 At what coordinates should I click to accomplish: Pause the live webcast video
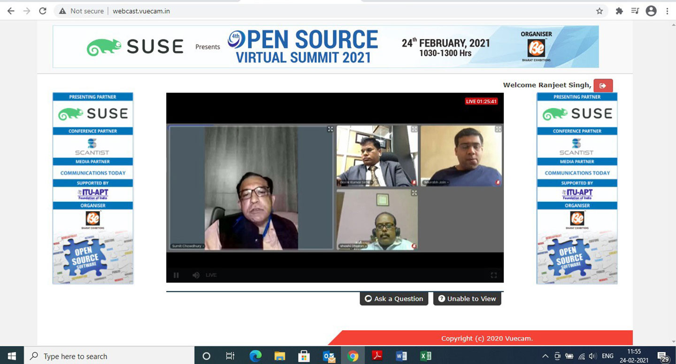point(176,275)
